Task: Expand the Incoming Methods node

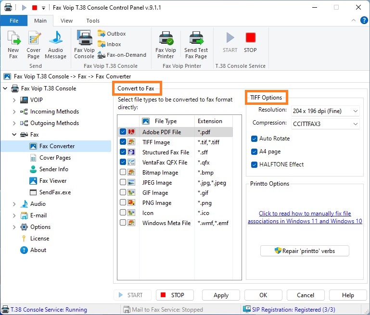Action: click(x=14, y=112)
